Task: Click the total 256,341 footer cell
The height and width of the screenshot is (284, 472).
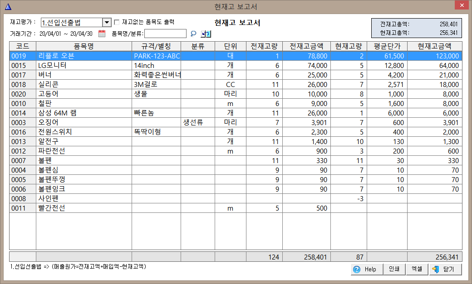Action: (x=435, y=257)
